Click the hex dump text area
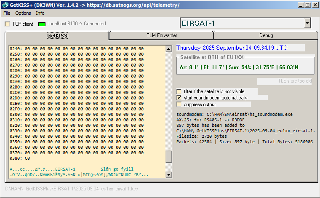 (x=84, y=105)
